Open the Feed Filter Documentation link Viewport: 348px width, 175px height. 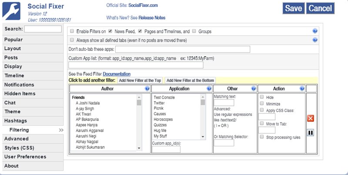117,74
